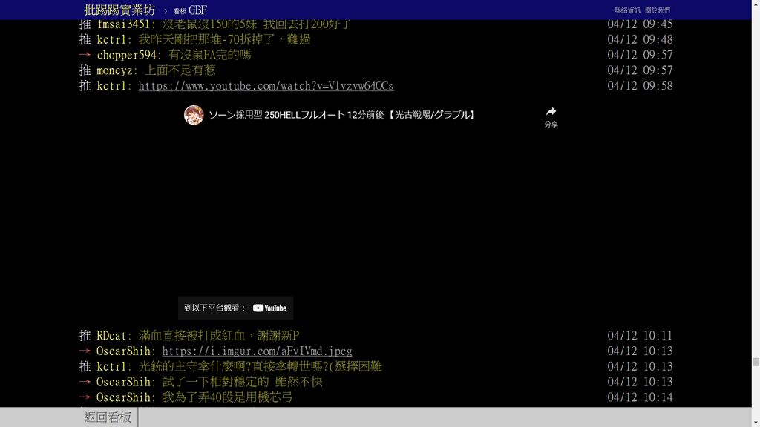Go to the 看板 GBF board
This screenshot has width=760, height=427.
click(x=190, y=10)
